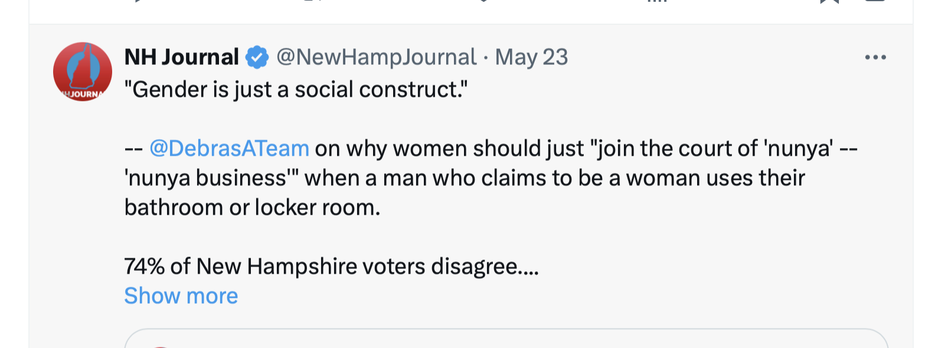
Task: Click the text about bathroom or locker room
Action: click(x=252, y=208)
